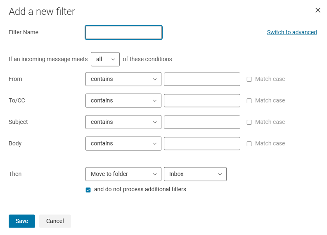Open the To/CC contains dropdown

pyautogui.click(x=123, y=100)
